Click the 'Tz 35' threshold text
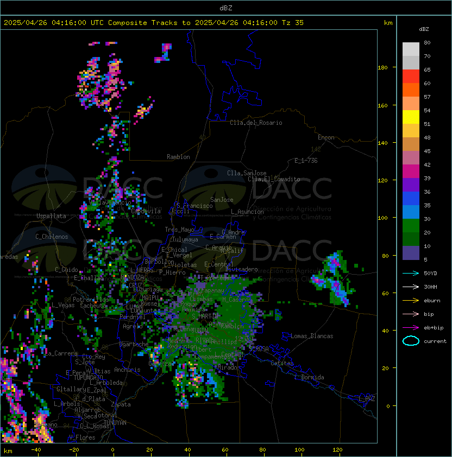This screenshot has width=452, height=457. [x=293, y=23]
